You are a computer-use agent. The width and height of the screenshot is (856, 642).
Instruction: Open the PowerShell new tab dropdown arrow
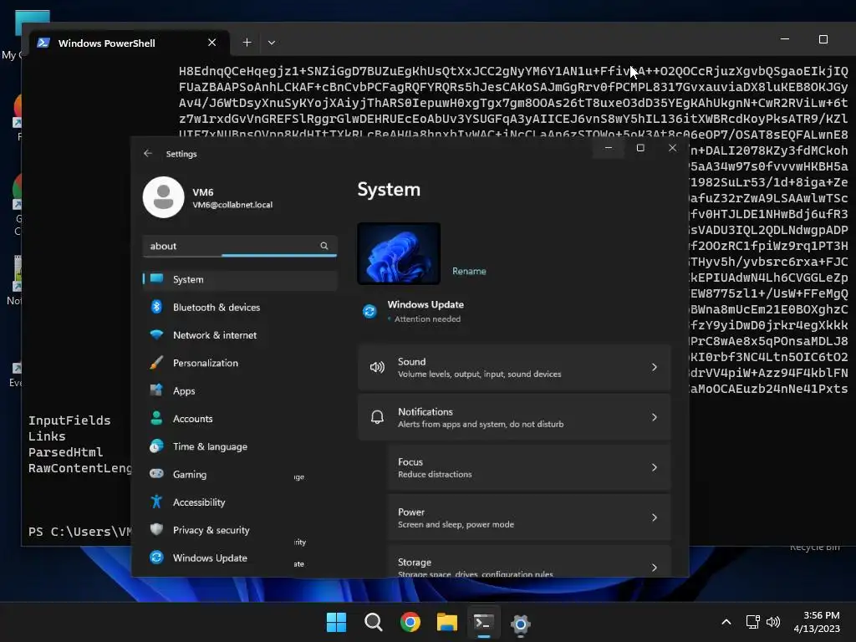(272, 43)
